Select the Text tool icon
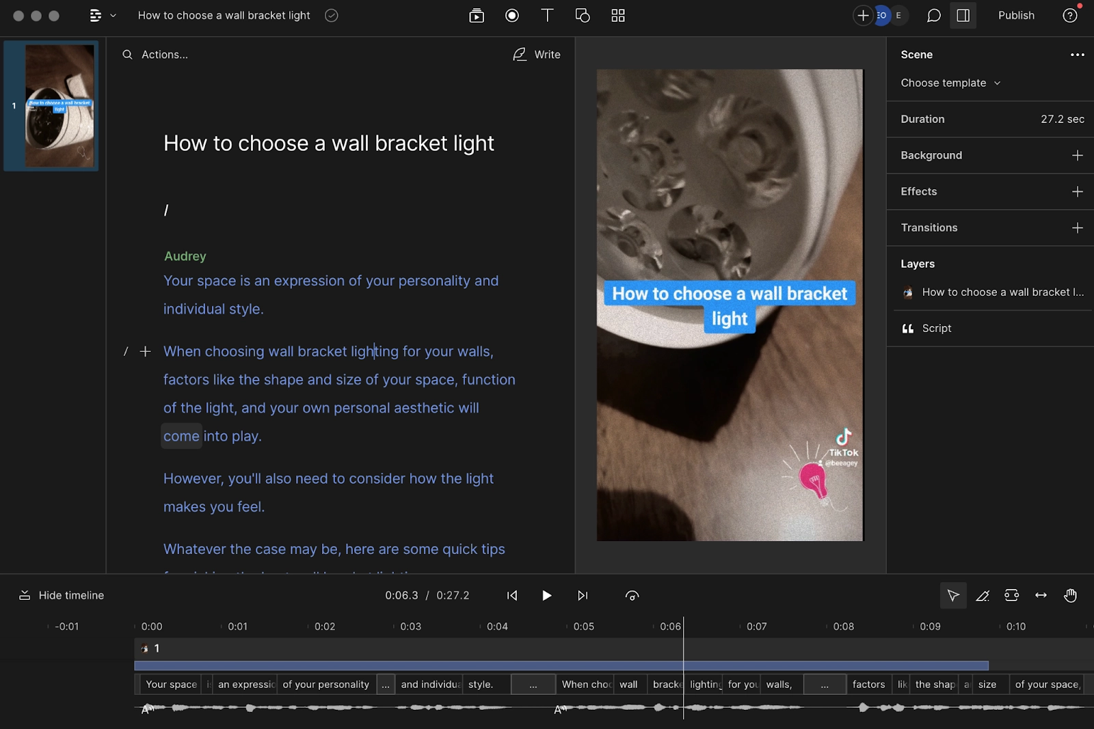This screenshot has height=729, width=1094. click(x=547, y=15)
